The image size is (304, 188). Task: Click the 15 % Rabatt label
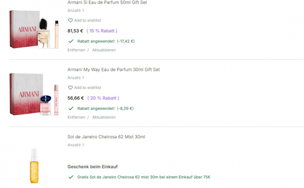[x=102, y=31]
